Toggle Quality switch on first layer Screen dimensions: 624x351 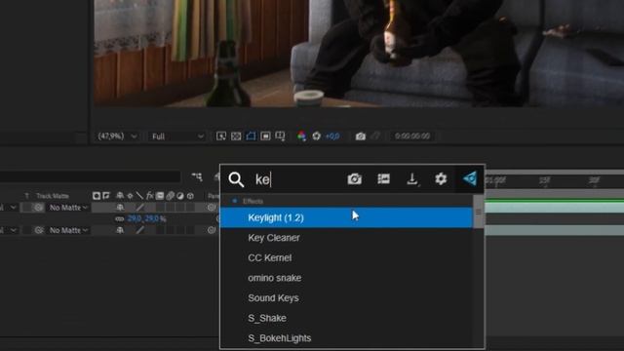(x=139, y=208)
